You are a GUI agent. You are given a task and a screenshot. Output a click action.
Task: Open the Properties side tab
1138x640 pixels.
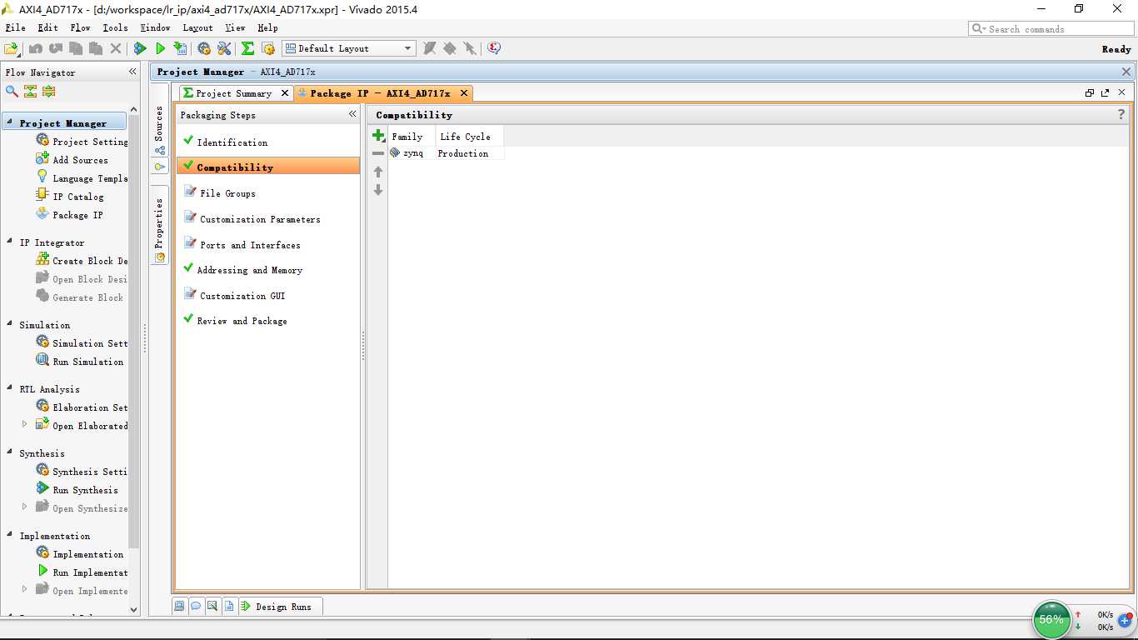(159, 224)
